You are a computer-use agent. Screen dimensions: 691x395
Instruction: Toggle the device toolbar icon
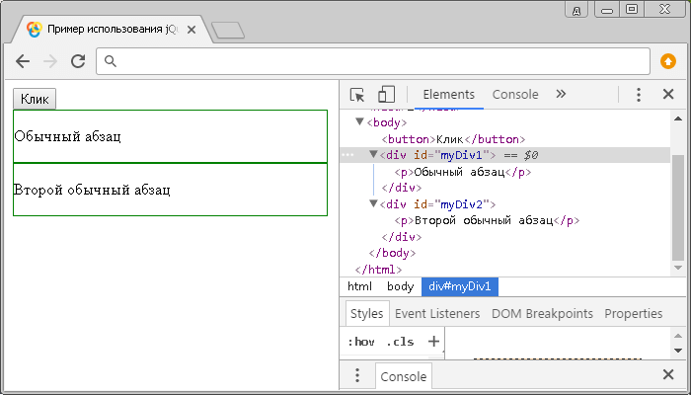pyautogui.click(x=386, y=95)
